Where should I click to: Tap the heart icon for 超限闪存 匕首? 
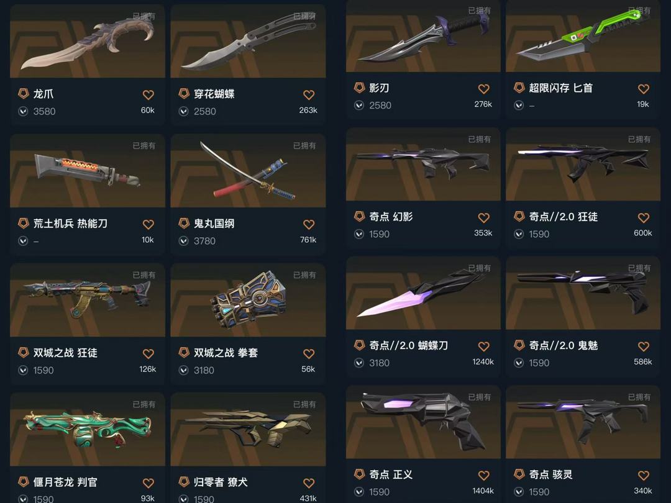point(644,89)
